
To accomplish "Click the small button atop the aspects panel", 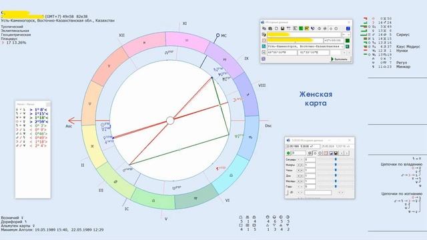I will tap(48, 104).
